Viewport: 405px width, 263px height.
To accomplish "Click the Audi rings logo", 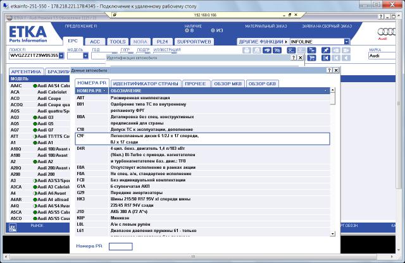I will (x=387, y=32).
